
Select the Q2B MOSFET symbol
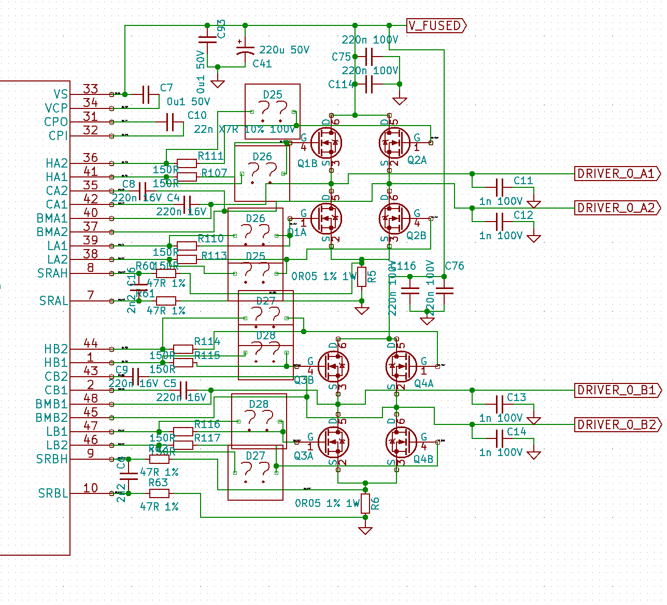click(394, 218)
